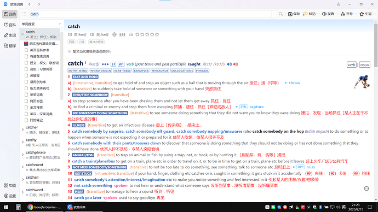Expand the catcher word entry

tap(22, 129)
